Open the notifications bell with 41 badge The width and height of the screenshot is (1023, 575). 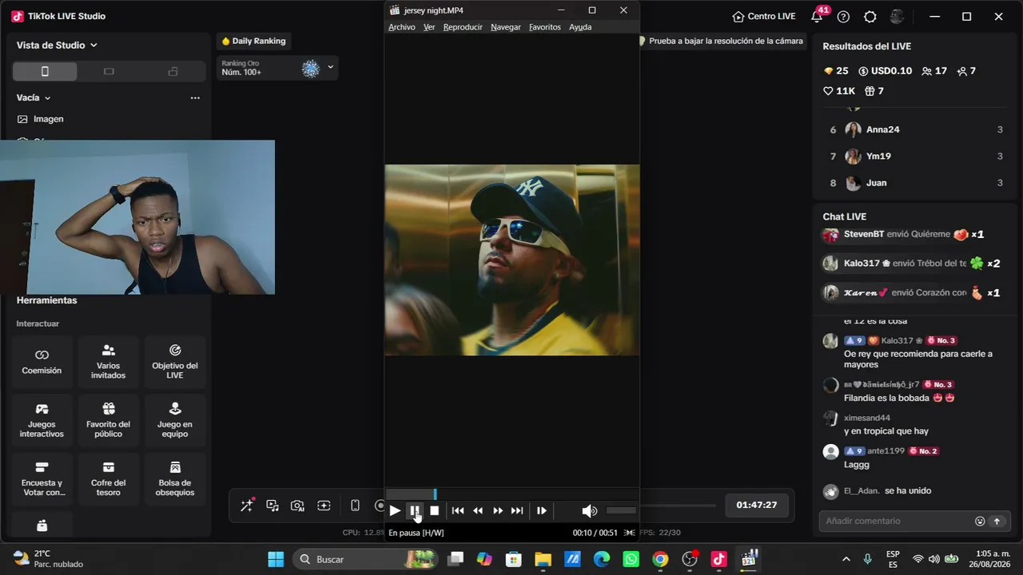coord(818,16)
